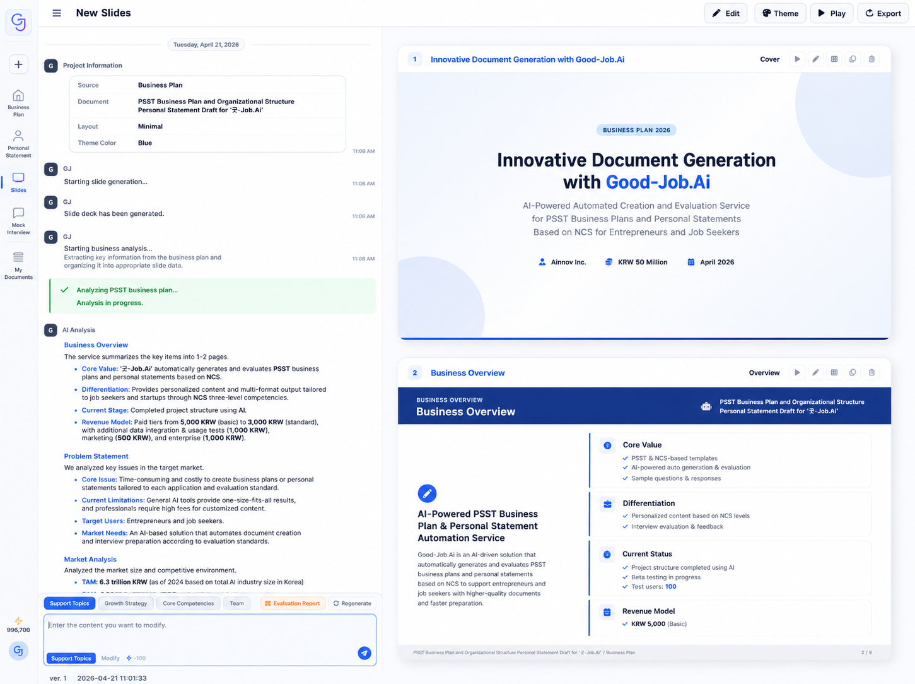Play slide 1 cover with play icon
The height and width of the screenshot is (684, 915).
point(797,59)
